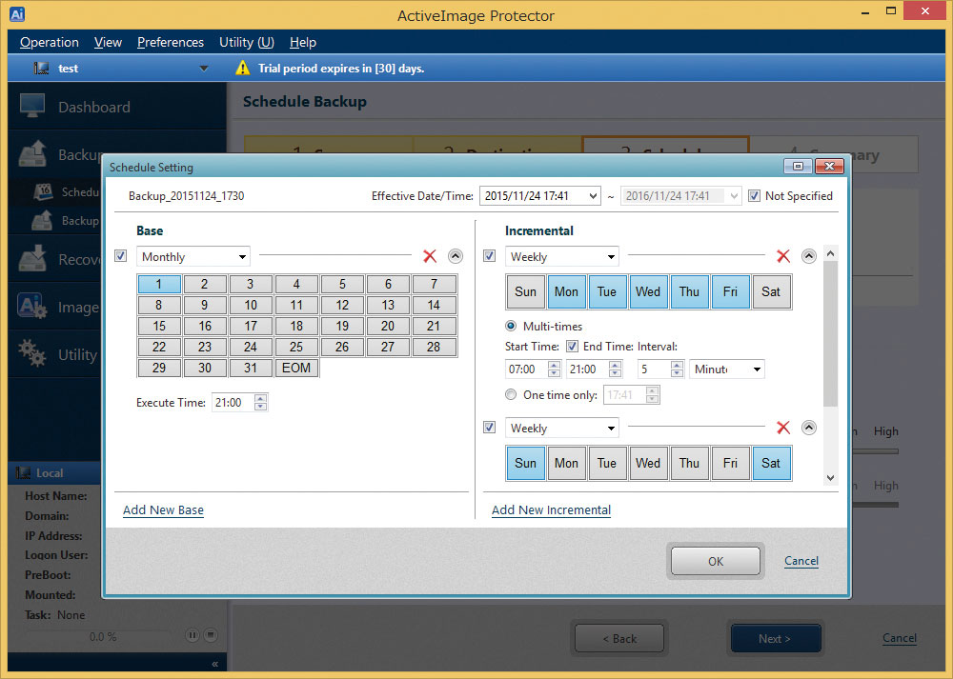Click the Add New Base link
The height and width of the screenshot is (679, 953).
coord(163,509)
